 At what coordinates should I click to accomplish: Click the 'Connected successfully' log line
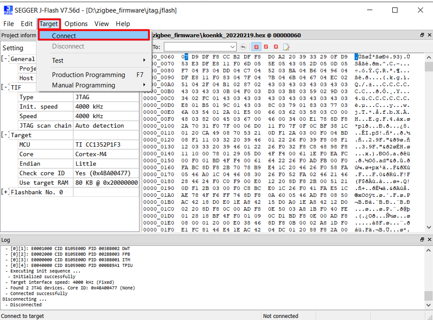click(39, 293)
